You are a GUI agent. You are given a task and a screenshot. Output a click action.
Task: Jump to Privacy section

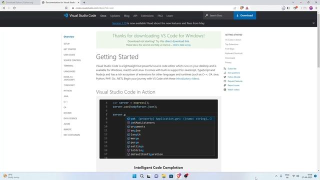pos(228,62)
